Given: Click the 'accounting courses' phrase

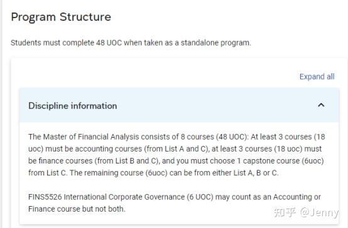Looking at the screenshot, I should pos(108,149).
